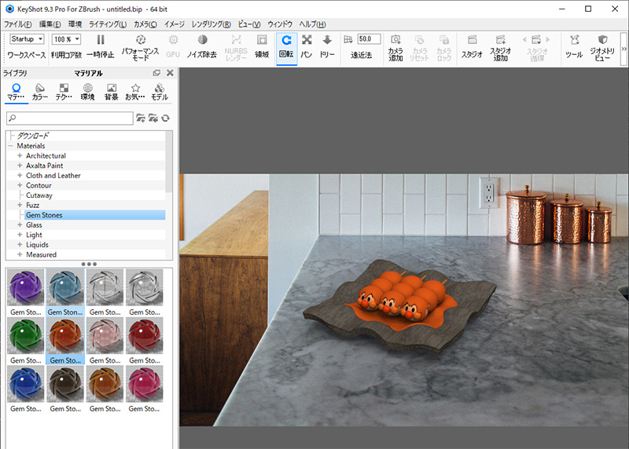The width and height of the screenshot is (629, 449).
Task: Open the 100 % core usage dropdown
Action: (x=66, y=38)
